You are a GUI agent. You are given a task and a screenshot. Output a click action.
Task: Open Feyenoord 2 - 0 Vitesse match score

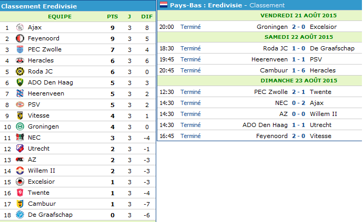[x=299, y=136]
